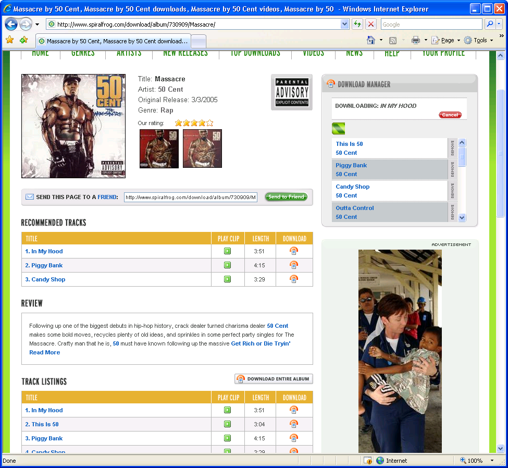The height and width of the screenshot is (468, 508).
Task: Open search provider options dropdown
Action: coord(499,24)
